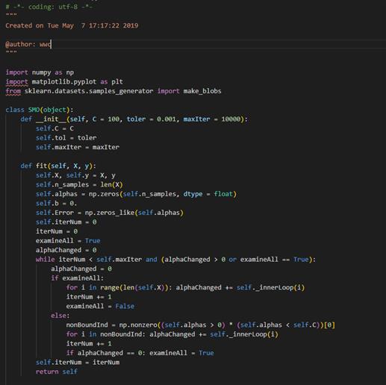
Task: Click 'nonBoundInd' variable assignment
Action: [x=87, y=325]
